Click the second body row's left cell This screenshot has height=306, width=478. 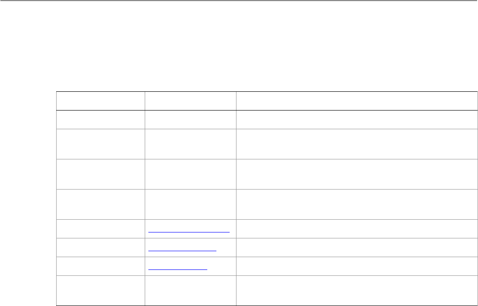tap(100, 144)
